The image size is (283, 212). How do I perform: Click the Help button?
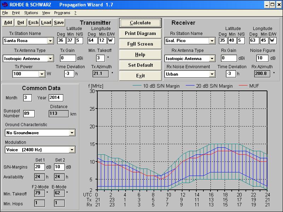click(140, 55)
